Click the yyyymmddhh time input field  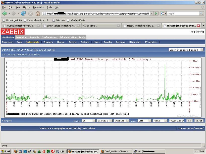176,121
